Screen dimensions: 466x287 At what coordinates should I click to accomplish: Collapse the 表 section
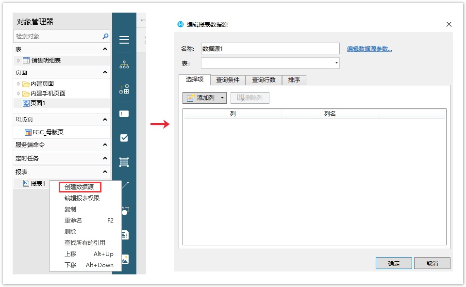coord(105,49)
